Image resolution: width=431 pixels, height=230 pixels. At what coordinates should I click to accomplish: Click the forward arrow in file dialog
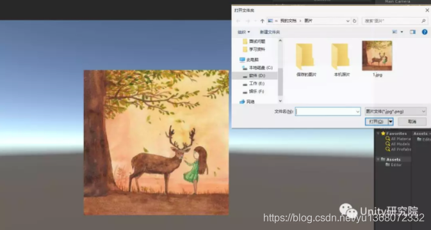(248, 21)
